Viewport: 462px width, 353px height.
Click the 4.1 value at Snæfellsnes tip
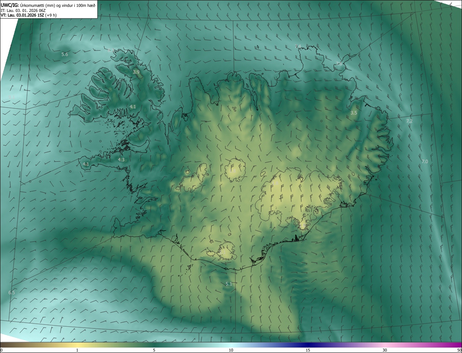click(86, 164)
